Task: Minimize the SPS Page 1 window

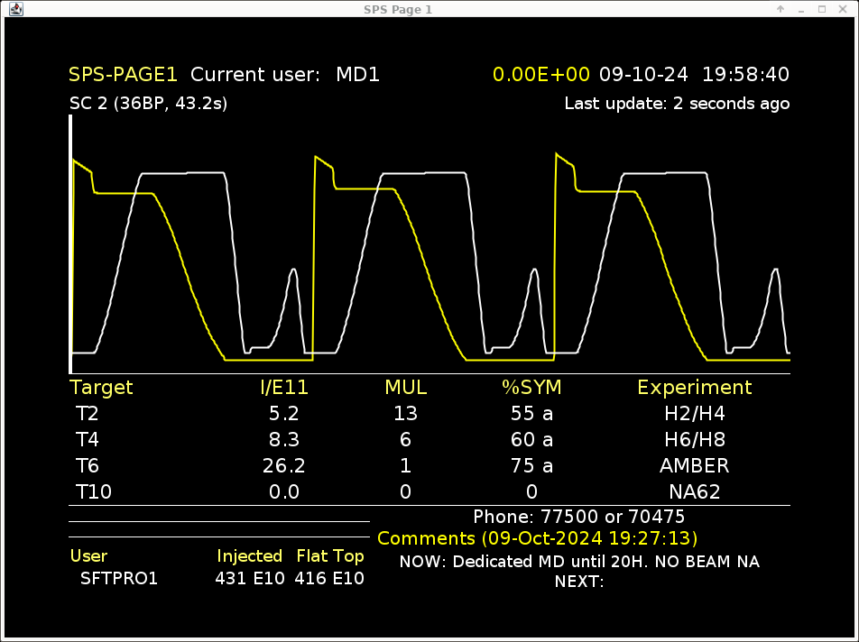Action: (801, 8)
